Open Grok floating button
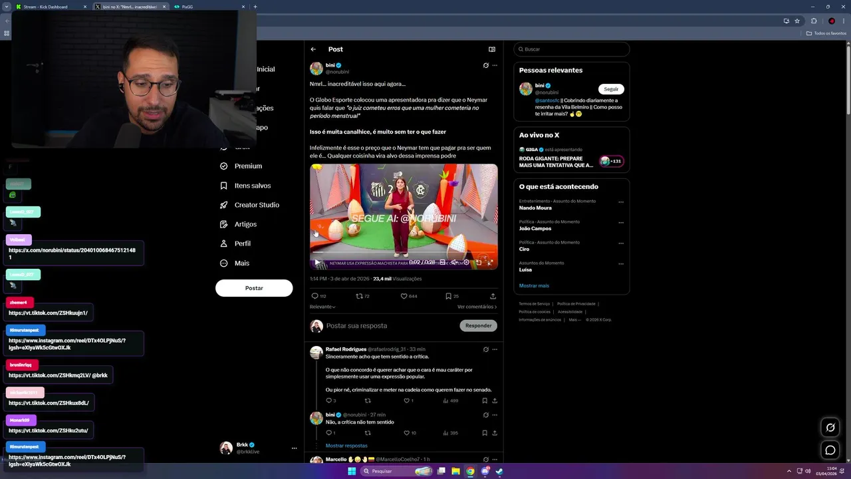851x479 pixels. (830, 428)
